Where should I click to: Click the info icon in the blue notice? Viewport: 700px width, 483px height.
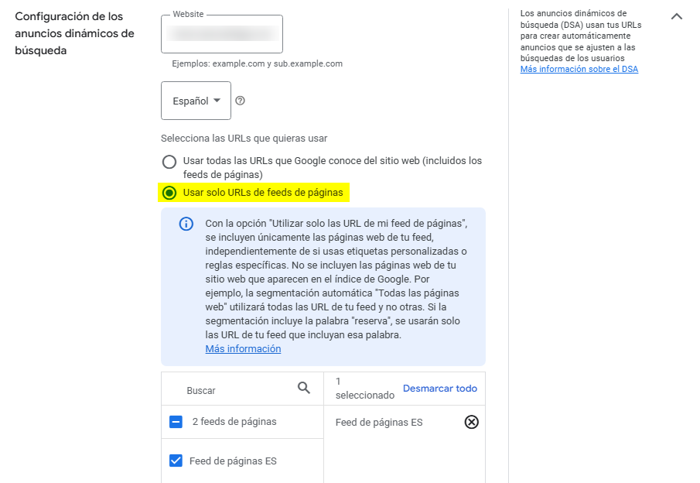(x=186, y=224)
